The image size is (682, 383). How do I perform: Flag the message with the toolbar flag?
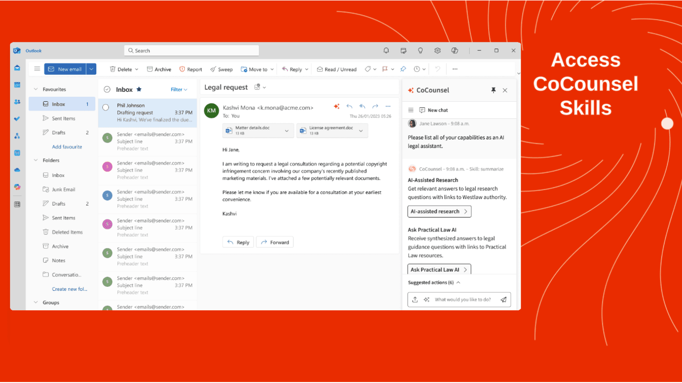tap(385, 69)
